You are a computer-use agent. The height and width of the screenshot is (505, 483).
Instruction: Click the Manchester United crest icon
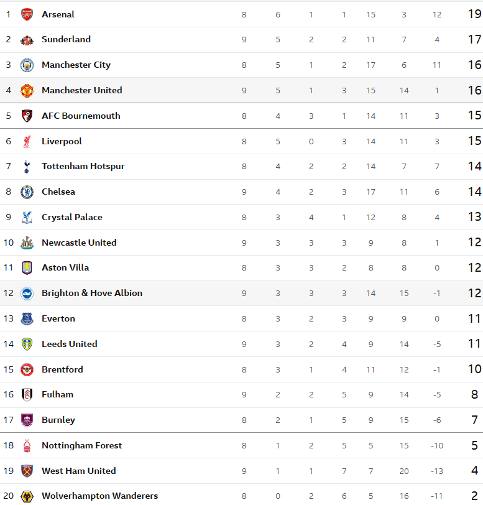(27, 91)
